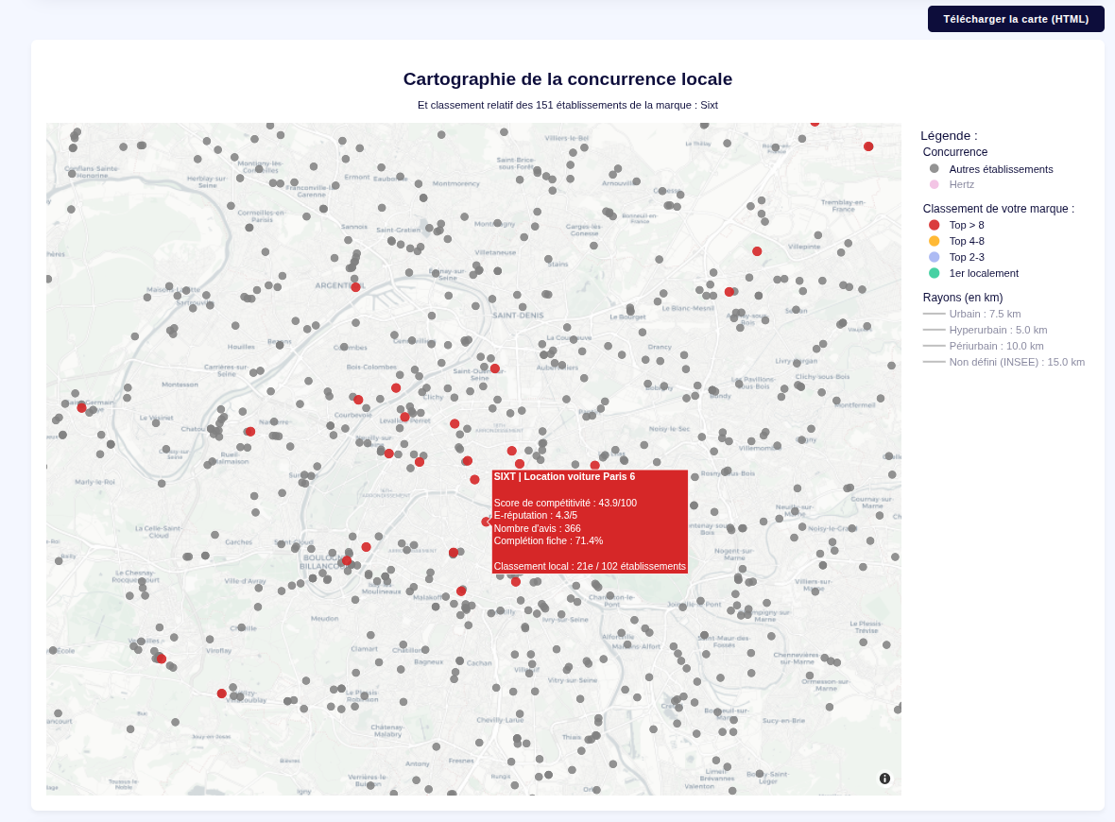Screen dimensions: 1115x822
Task: Click the Télécharger la carte (HTML) button
Action: [x=1016, y=19]
